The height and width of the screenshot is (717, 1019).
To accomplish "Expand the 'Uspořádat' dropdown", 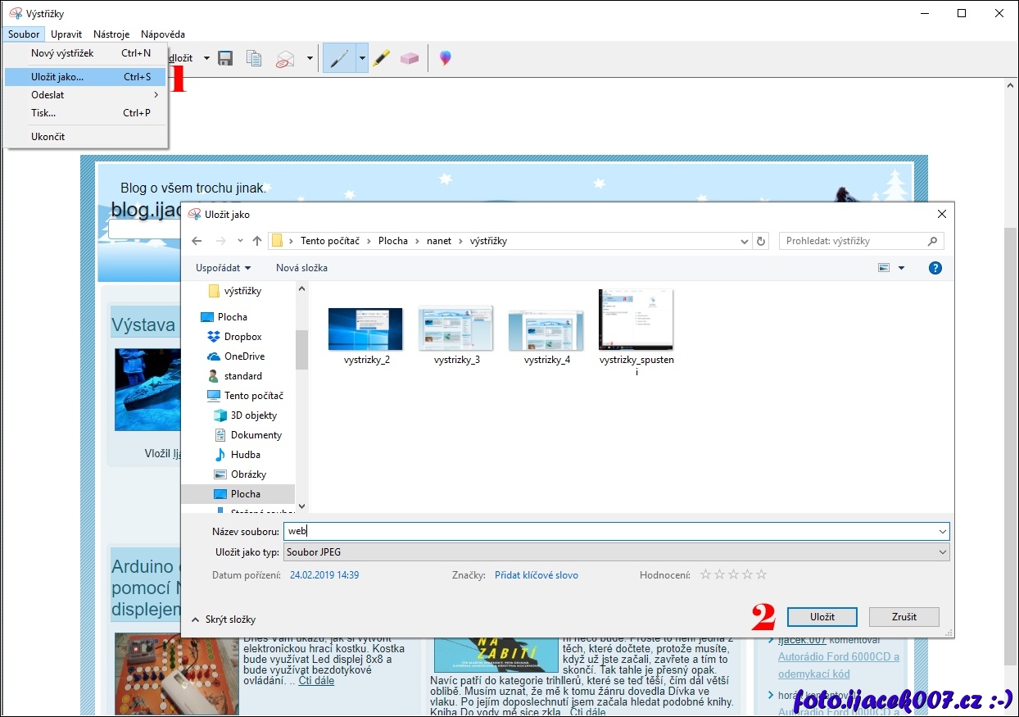I will click(x=223, y=268).
